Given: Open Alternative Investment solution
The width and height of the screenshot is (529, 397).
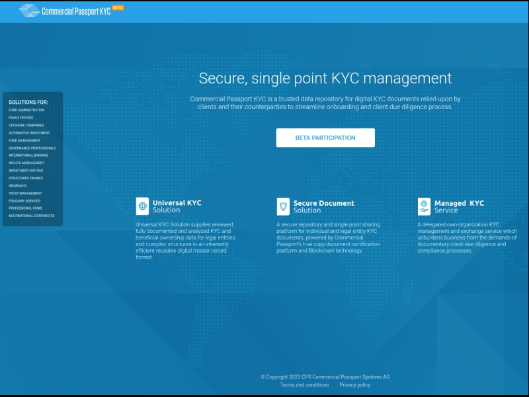Looking at the screenshot, I should [29, 133].
